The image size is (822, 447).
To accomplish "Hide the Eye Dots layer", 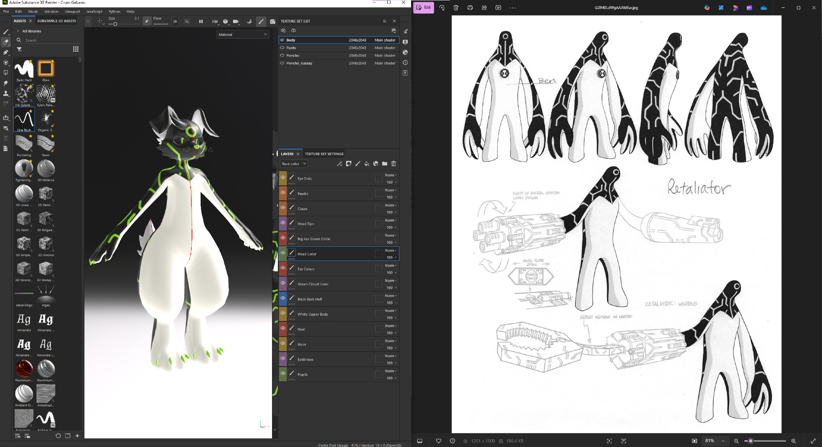I will coord(283,178).
